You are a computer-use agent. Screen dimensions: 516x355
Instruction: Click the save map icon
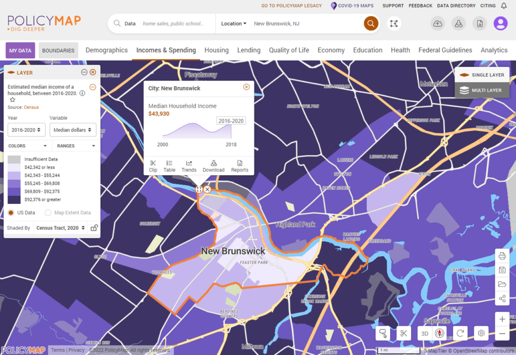(502, 270)
